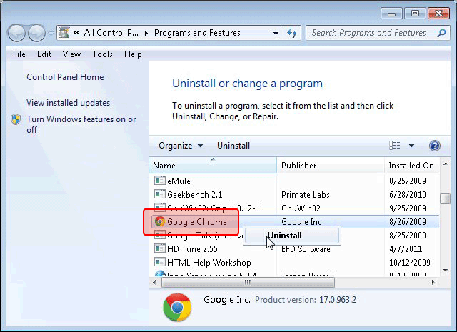The image size is (457, 332).
Task: Click the Geekbench 2.1 program icon
Action: click(160, 195)
